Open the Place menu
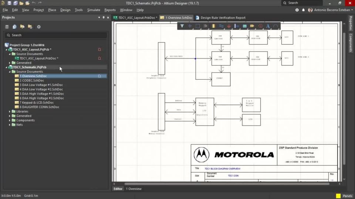 coord(52,10)
